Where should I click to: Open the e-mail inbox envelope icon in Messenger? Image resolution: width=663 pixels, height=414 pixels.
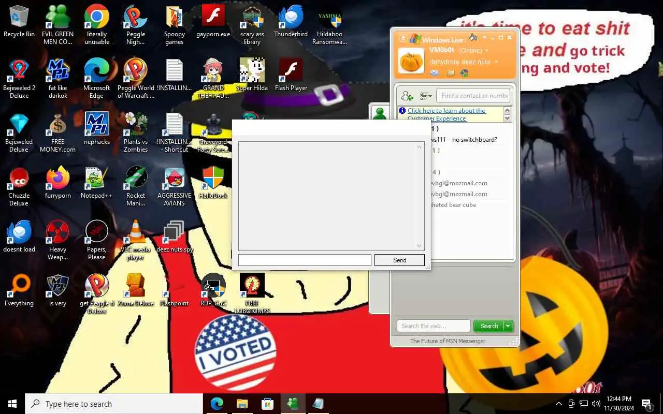(x=434, y=73)
